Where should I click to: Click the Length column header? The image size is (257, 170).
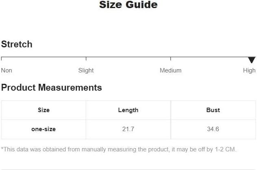pyautogui.click(x=128, y=110)
